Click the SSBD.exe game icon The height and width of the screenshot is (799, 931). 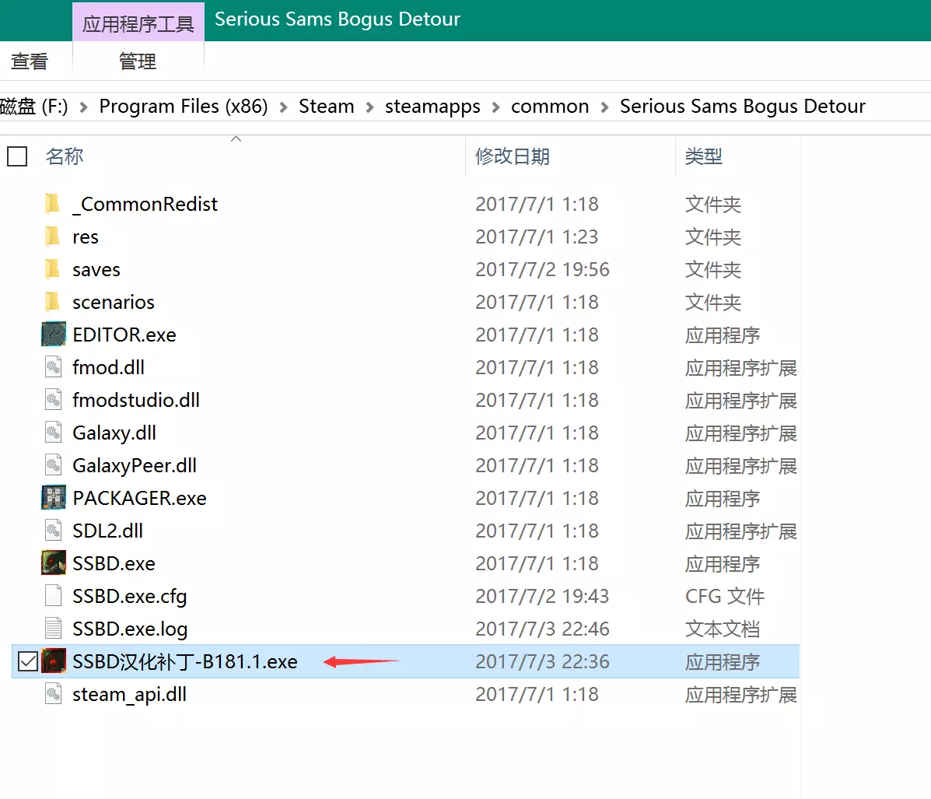click(54, 563)
